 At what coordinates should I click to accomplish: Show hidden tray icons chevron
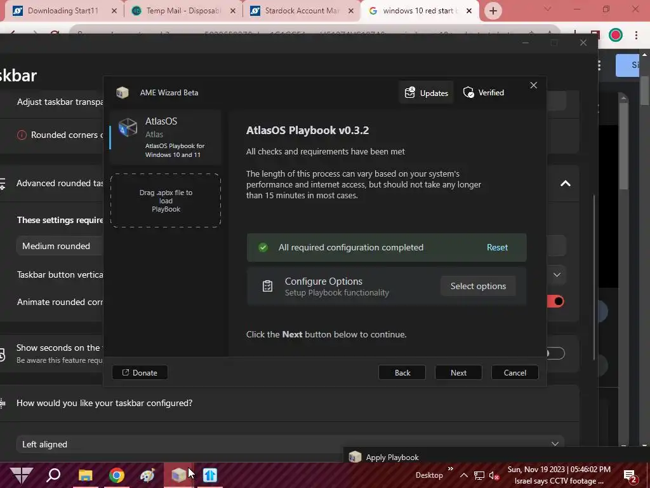click(x=464, y=475)
